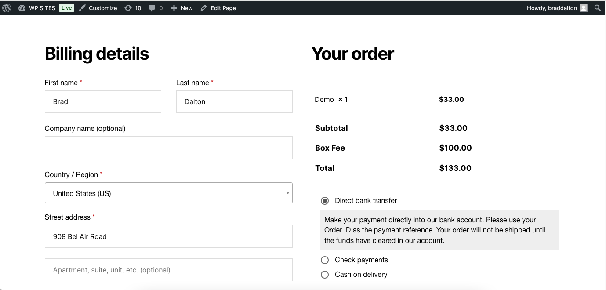Open the Howdy, braddalton account menu

[x=552, y=8]
